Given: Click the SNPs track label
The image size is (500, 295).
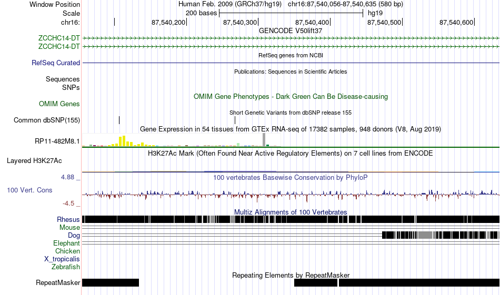Looking at the screenshot, I should pyautogui.click(x=71, y=87).
